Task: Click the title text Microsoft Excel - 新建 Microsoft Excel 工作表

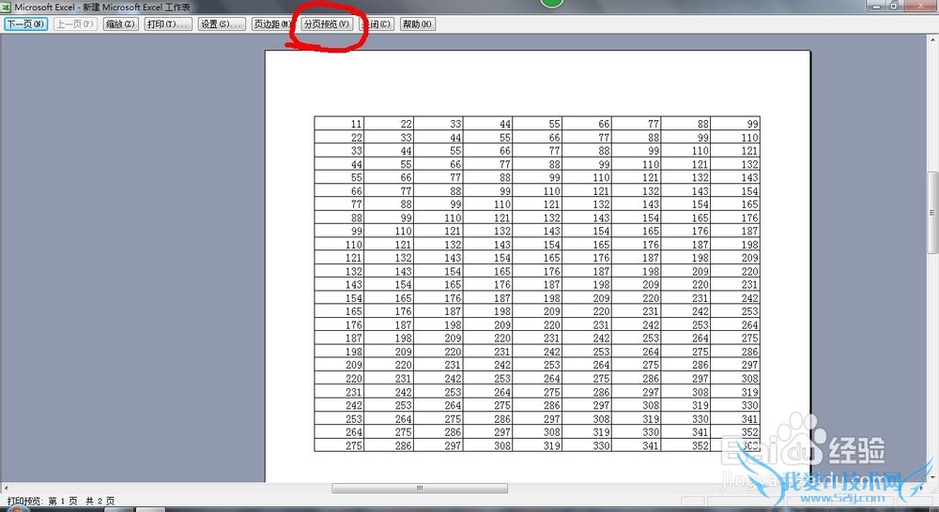Action: coord(102,8)
